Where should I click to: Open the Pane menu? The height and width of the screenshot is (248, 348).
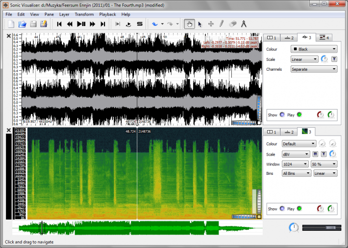pos(49,14)
